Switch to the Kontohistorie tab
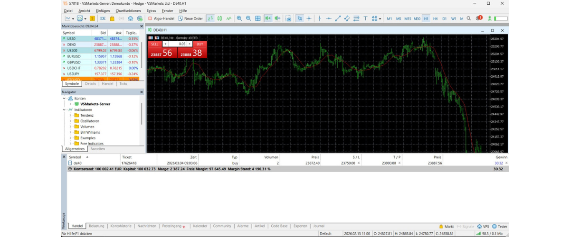This screenshot has width=570, height=237. 121,226
